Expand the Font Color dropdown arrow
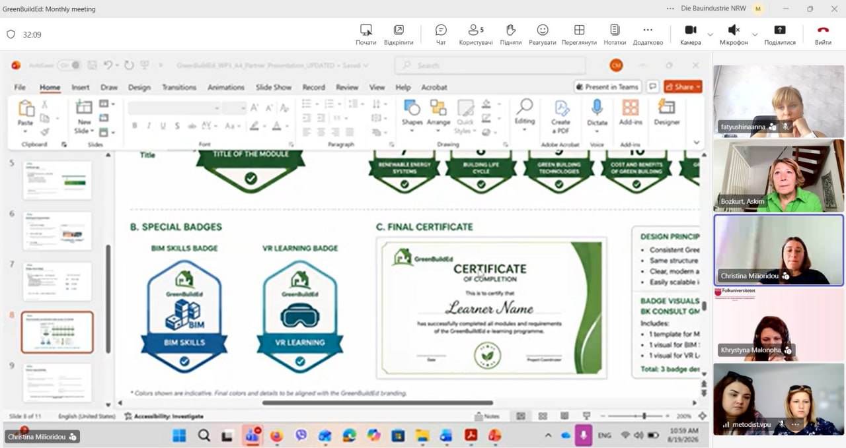This screenshot has width=846, height=448. (287, 125)
